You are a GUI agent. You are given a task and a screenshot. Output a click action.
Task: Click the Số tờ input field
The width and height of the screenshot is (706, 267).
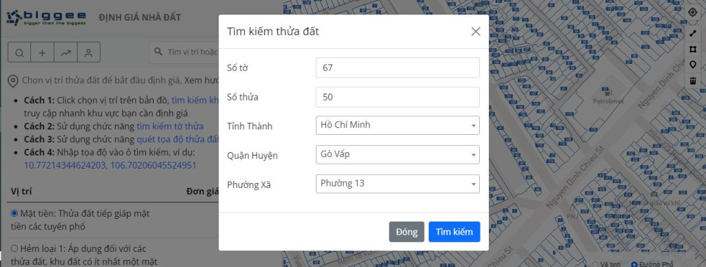pyautogui.click(x=398, y=67)
